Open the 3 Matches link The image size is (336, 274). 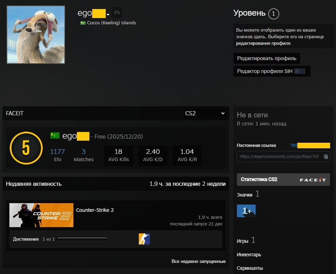[x=83, y=152]
